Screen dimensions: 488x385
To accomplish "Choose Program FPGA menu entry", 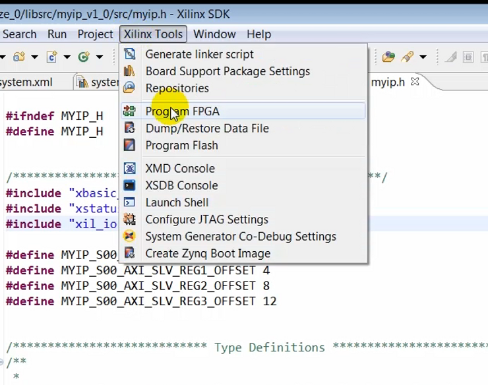I will [243, 111].
